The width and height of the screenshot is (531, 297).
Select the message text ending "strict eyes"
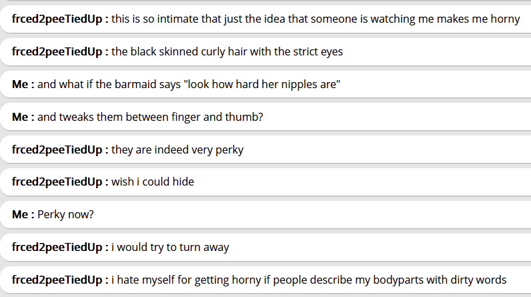coord(227,52)
